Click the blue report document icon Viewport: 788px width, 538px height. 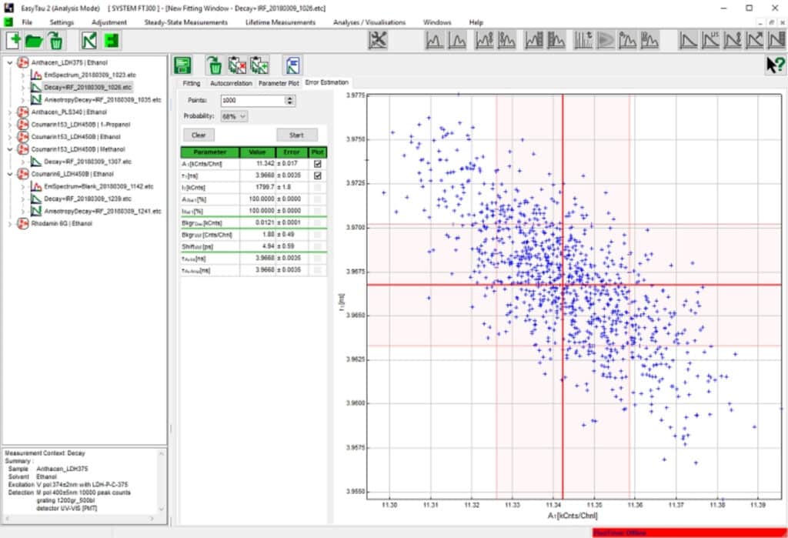[x=292, y=65]
